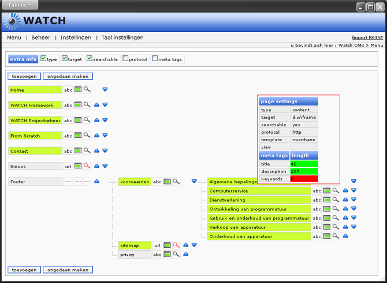
Task: Move voorwaarden down with blue arrow
Action: coord(194,182)
